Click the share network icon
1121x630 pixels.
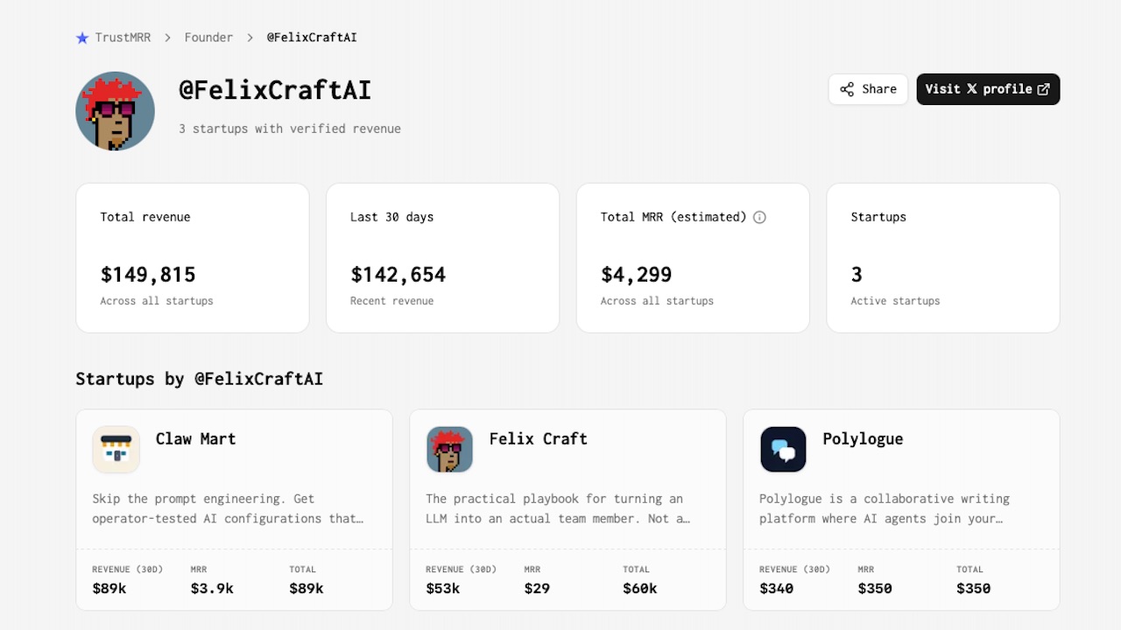click(847, 88)
